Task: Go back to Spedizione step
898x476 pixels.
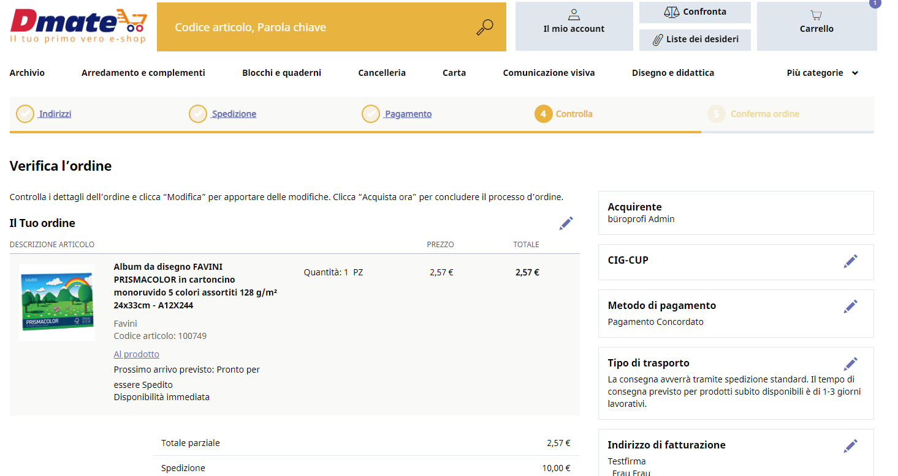Action: 234,114
